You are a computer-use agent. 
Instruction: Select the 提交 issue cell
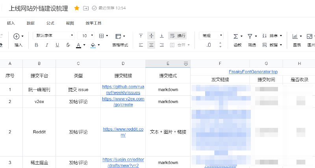[78, 90]
